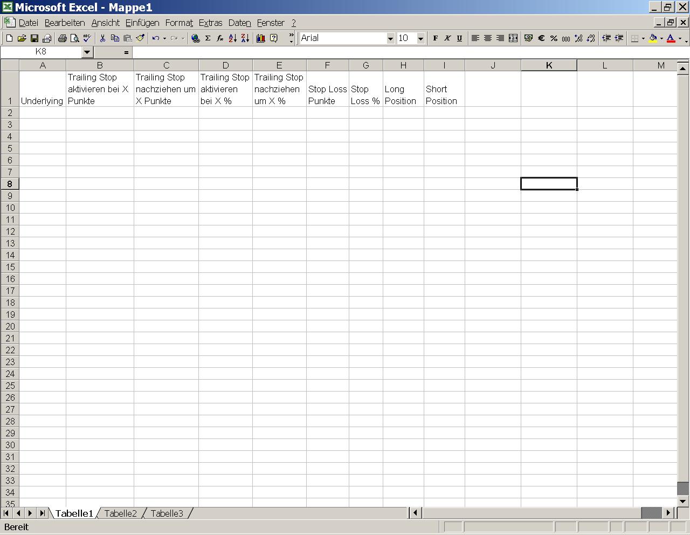
Task: Apply yellow fill color bucket
Action: pos(653,38)
